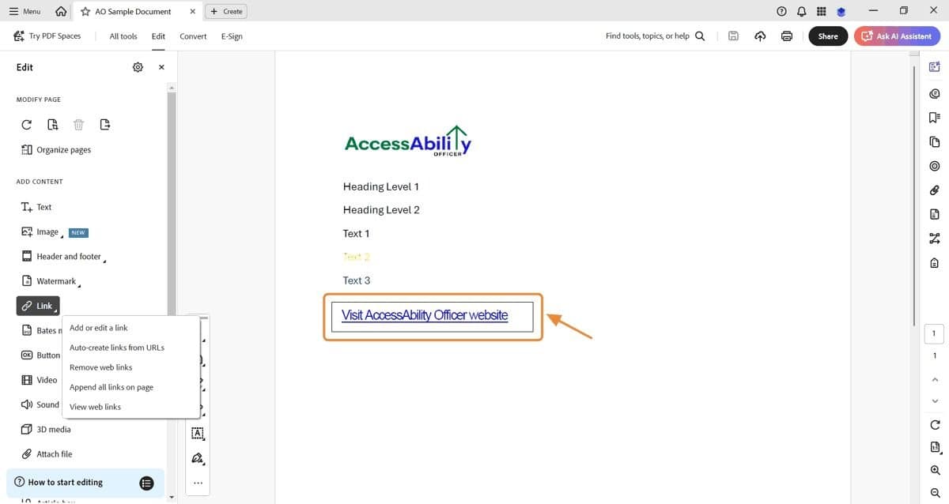
Task: Switch to the Convert tab
Action: click(x=193, y=36)
